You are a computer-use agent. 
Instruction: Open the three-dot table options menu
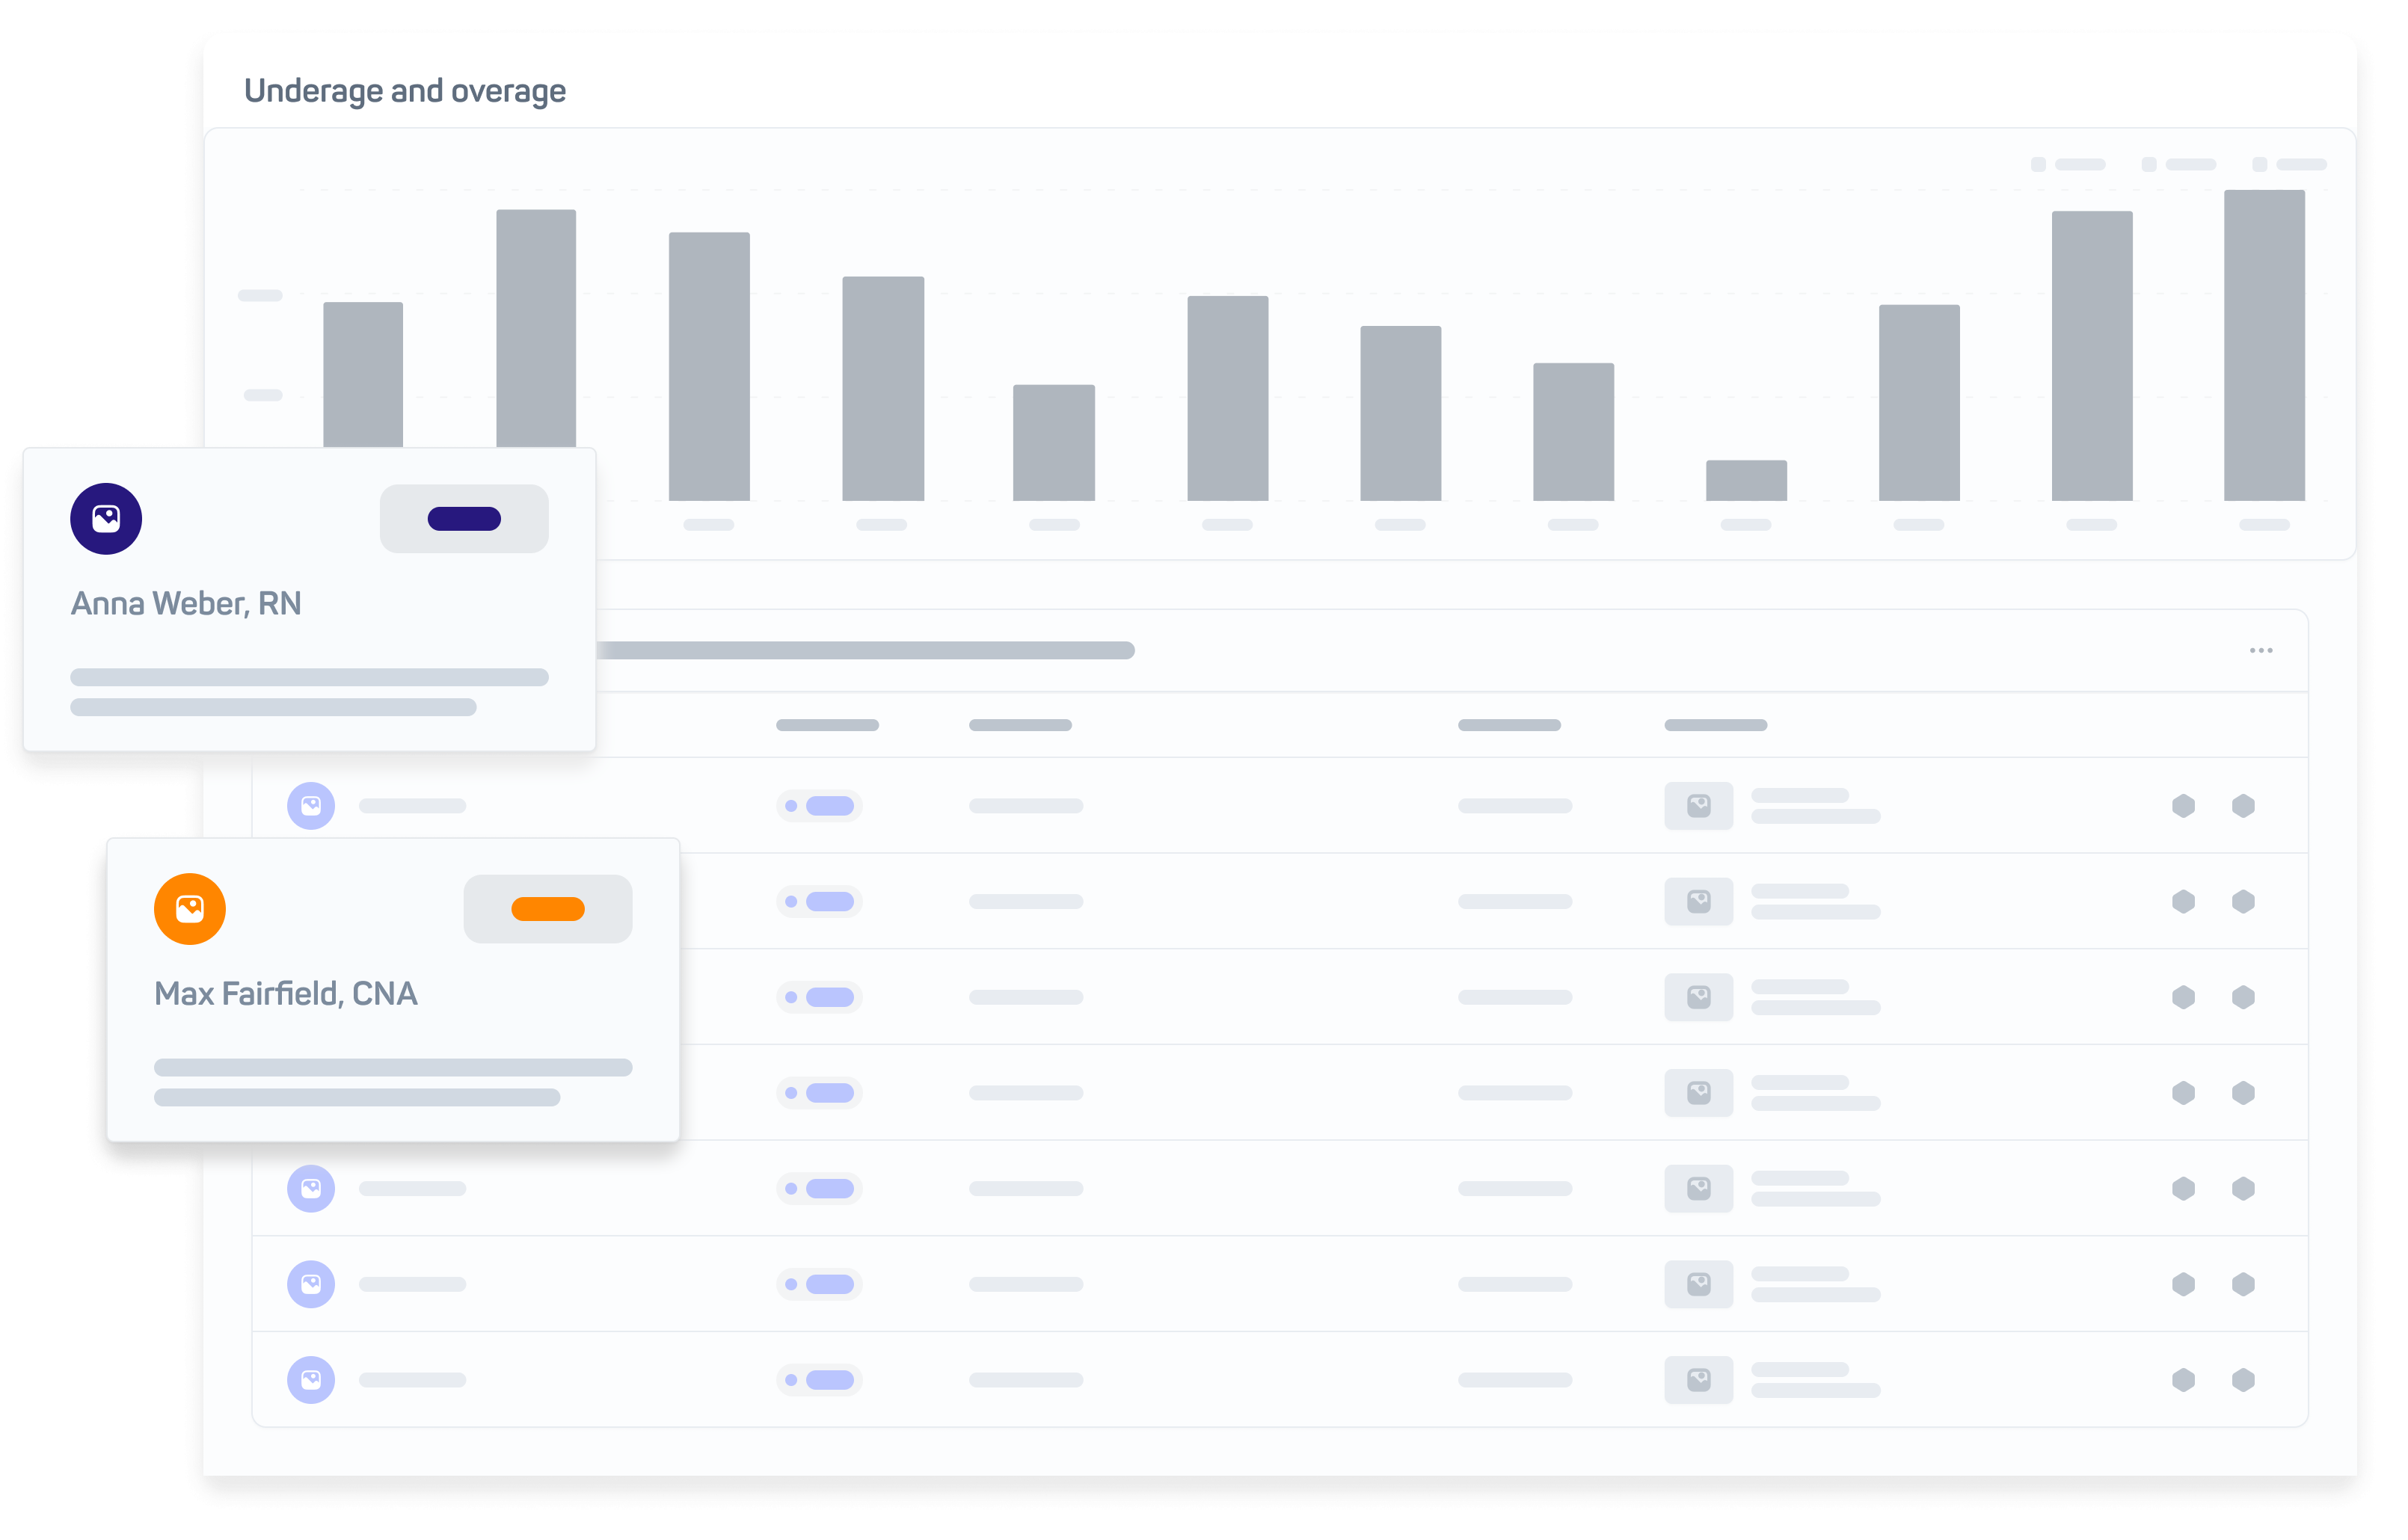pyautogui.click(x=2261, y=650)
